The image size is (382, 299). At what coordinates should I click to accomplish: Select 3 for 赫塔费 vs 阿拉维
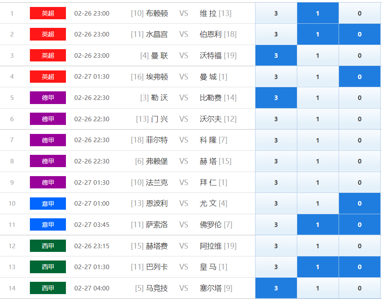[276, 246]
